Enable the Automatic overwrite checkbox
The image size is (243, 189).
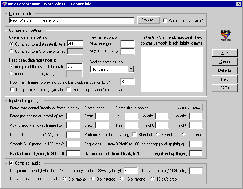click(x=165, y=21)
